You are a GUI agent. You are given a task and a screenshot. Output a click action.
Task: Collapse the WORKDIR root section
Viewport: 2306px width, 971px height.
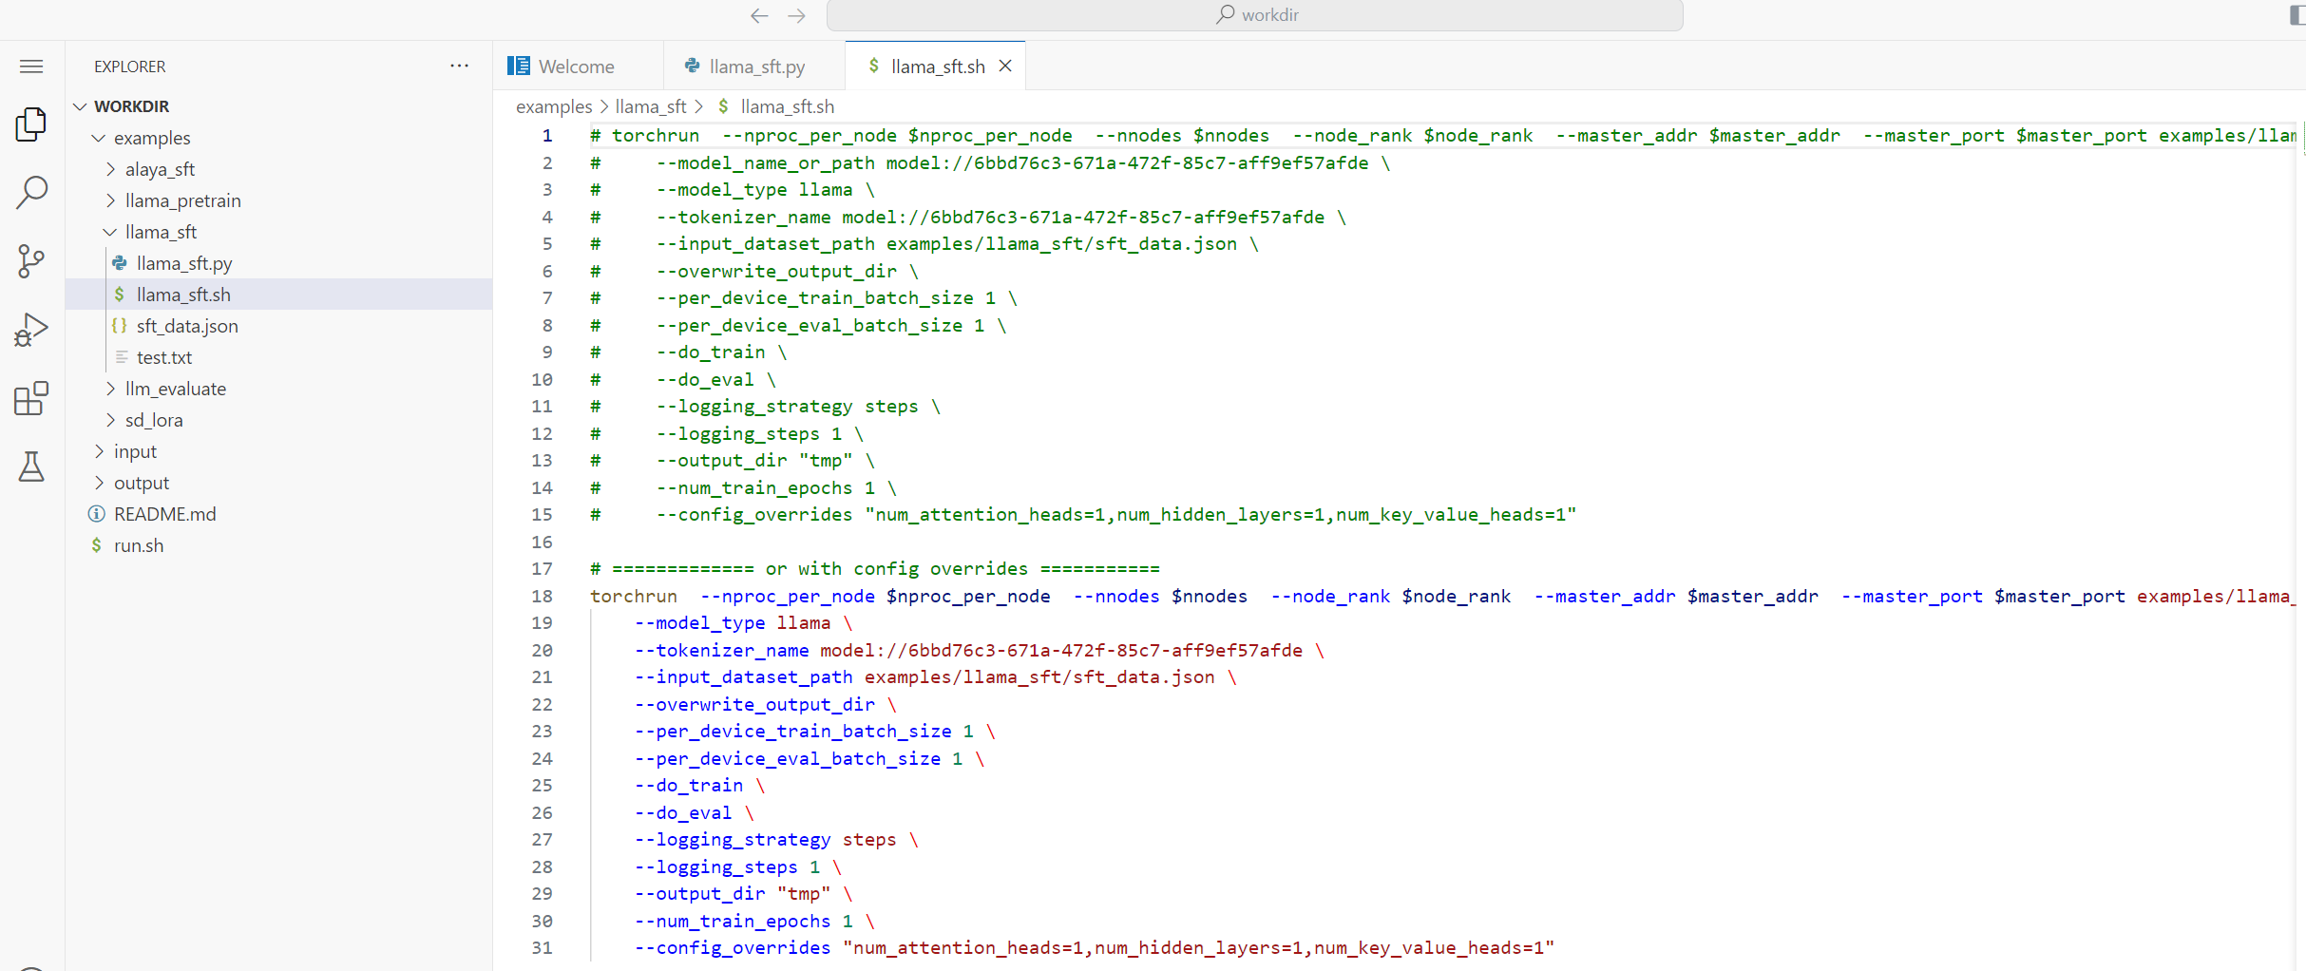(x=131, y=106)
